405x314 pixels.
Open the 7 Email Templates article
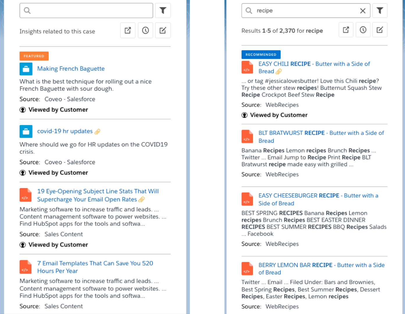95,267
